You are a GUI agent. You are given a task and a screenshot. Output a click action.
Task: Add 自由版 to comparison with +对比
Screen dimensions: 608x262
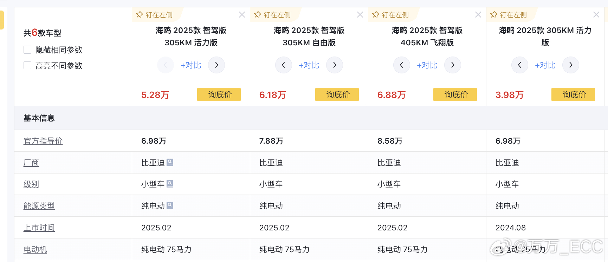click(309, 65)
